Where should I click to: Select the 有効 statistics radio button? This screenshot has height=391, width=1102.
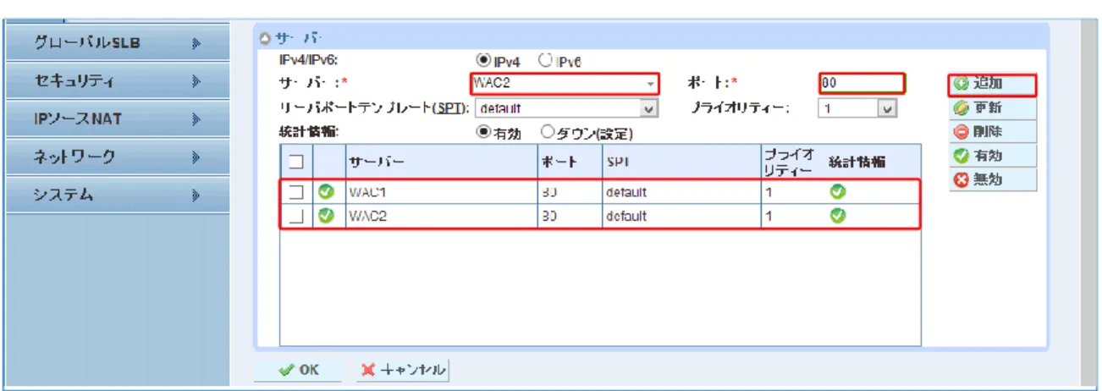coord(483,133)
